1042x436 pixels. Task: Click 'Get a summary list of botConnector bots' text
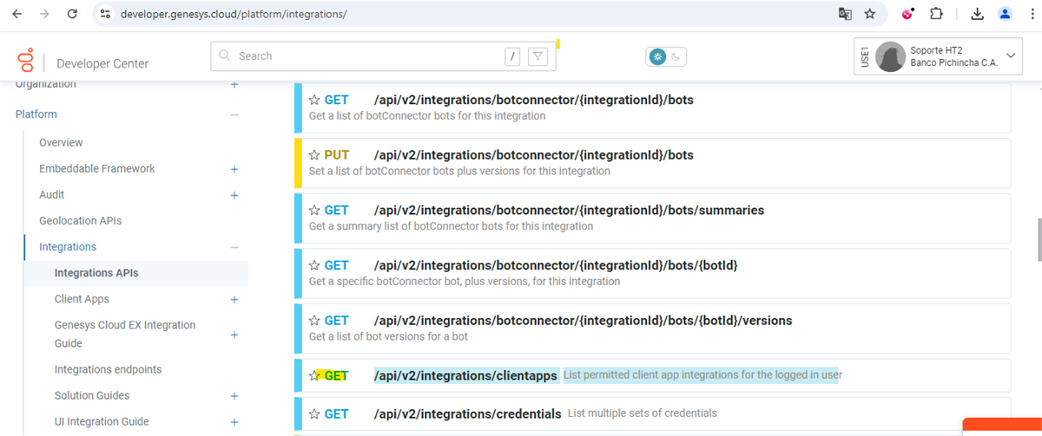pyautogui.click(x=451, y=226)
